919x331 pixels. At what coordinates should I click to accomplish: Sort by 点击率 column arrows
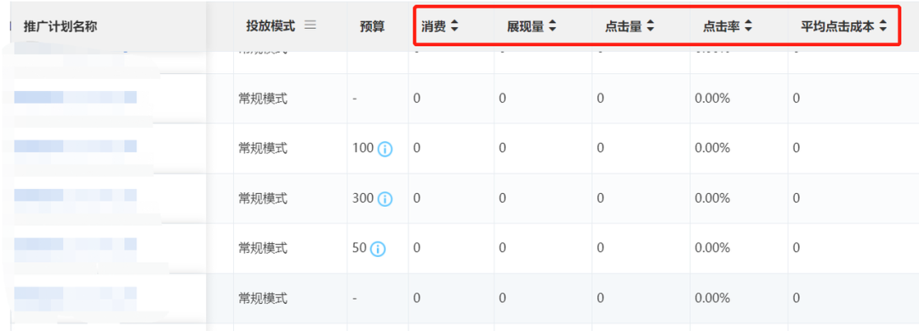748,26
